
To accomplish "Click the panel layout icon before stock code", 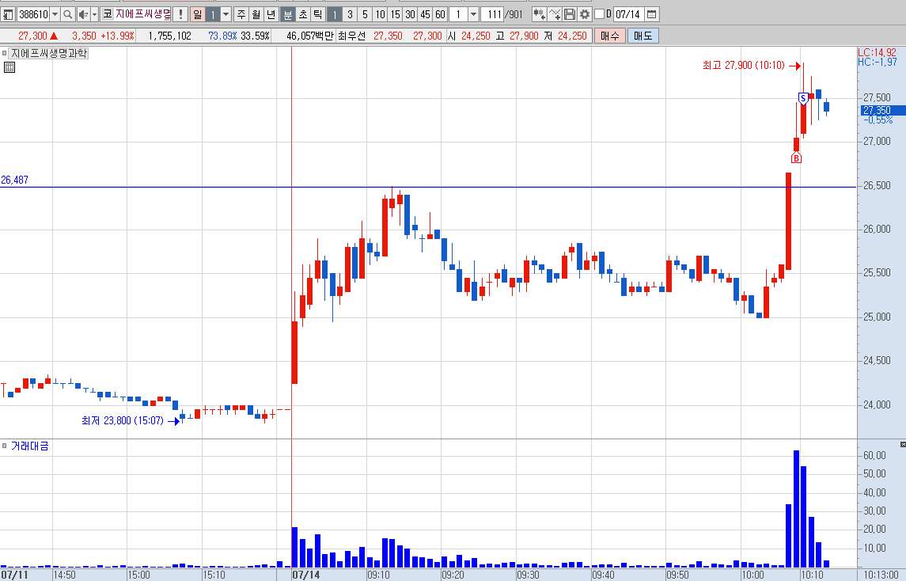I will click(x=8, y=14).
